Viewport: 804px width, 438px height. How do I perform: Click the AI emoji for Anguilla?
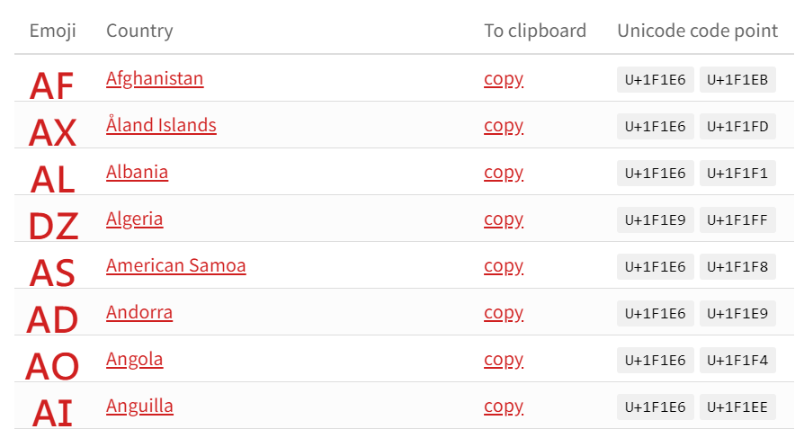(52, 412)
